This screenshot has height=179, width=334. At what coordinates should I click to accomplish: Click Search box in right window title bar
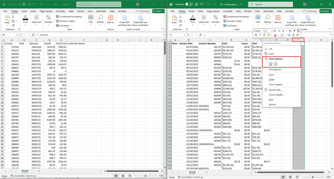[270, 4]
